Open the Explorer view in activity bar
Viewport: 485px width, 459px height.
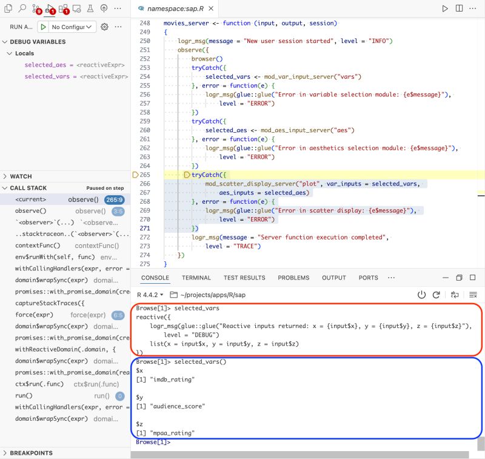(x=8, y=8)
